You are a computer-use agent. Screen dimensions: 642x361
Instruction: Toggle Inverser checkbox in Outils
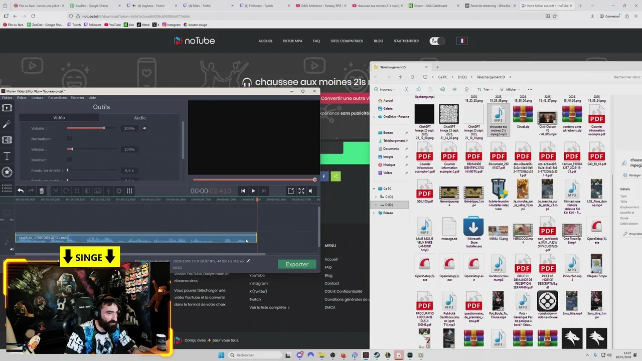(x=69, y=160)
